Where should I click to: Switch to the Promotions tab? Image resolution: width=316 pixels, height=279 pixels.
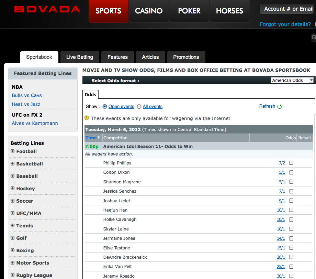pos(186,57)
